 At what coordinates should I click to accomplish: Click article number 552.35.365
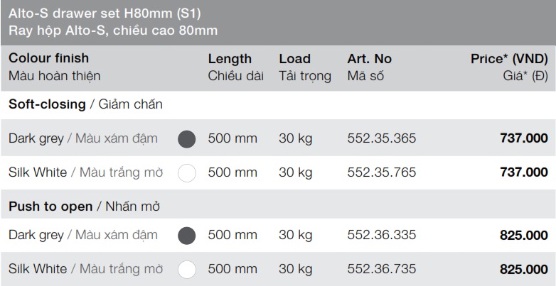(382, 138)
